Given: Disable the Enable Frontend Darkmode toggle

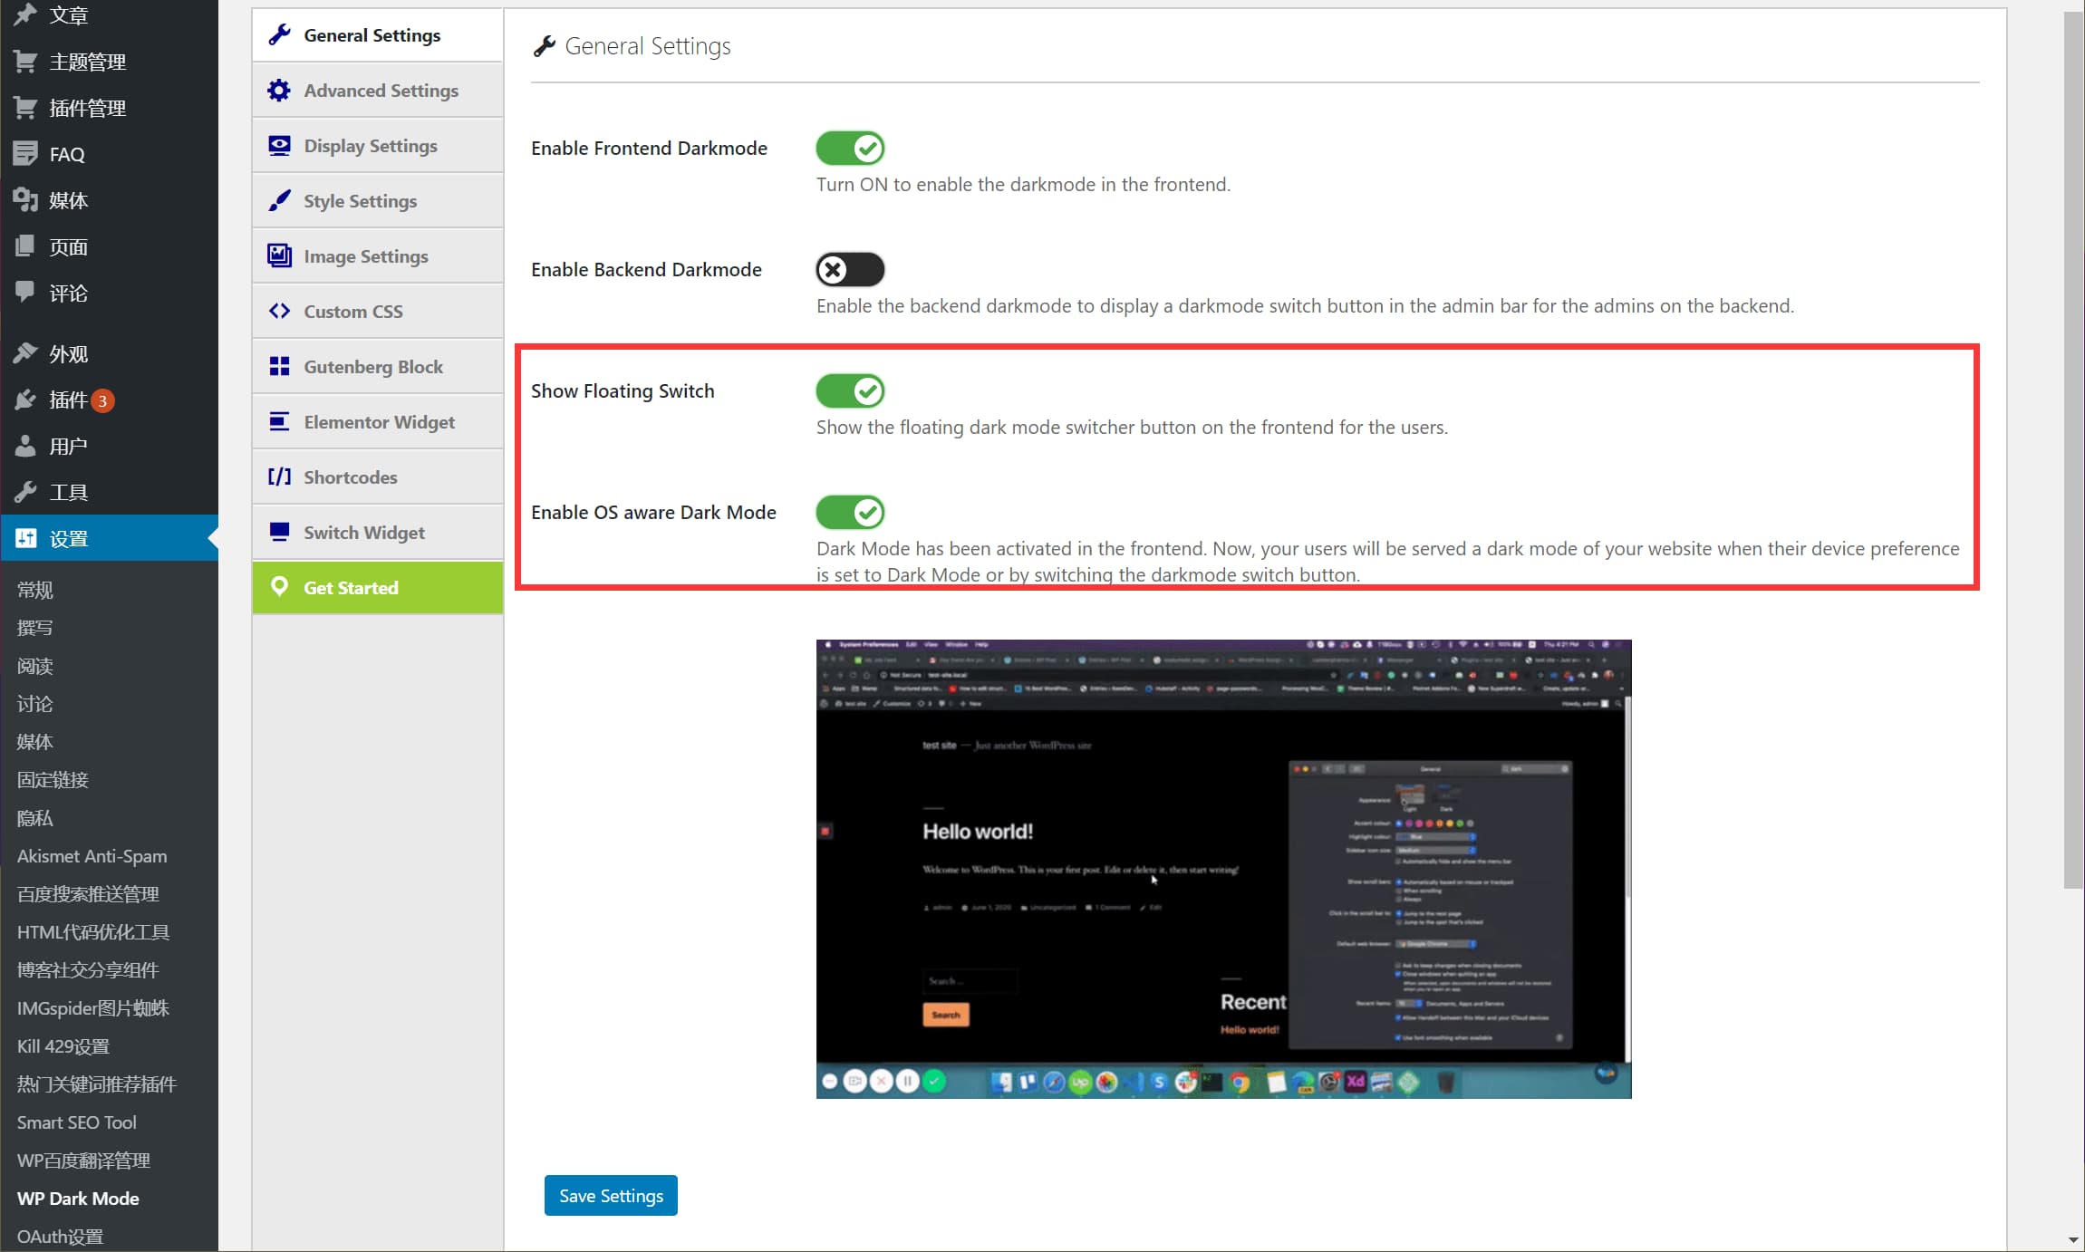Looking at the screenshot, I should coord(849,148).
